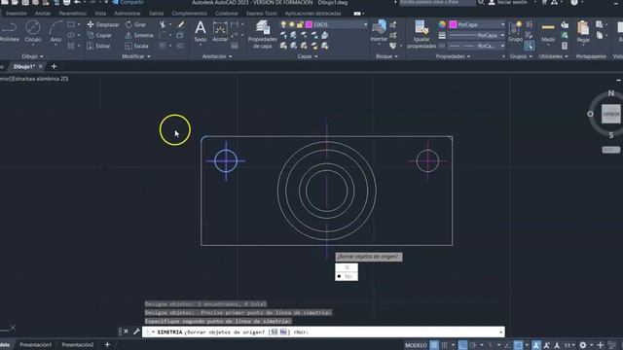Click the Escala (scale) tool
The width and height of the screenshot is (623, 350).
click(136, 46)
